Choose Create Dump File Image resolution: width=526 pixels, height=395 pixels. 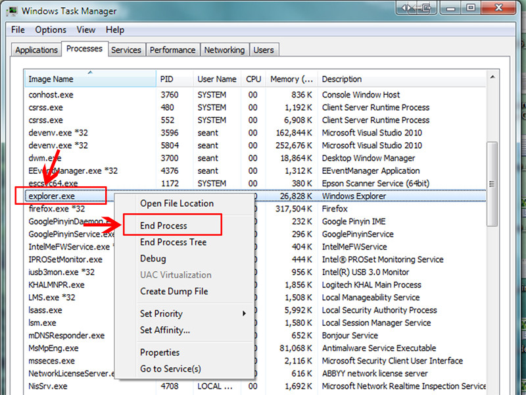tap(174, 291)
